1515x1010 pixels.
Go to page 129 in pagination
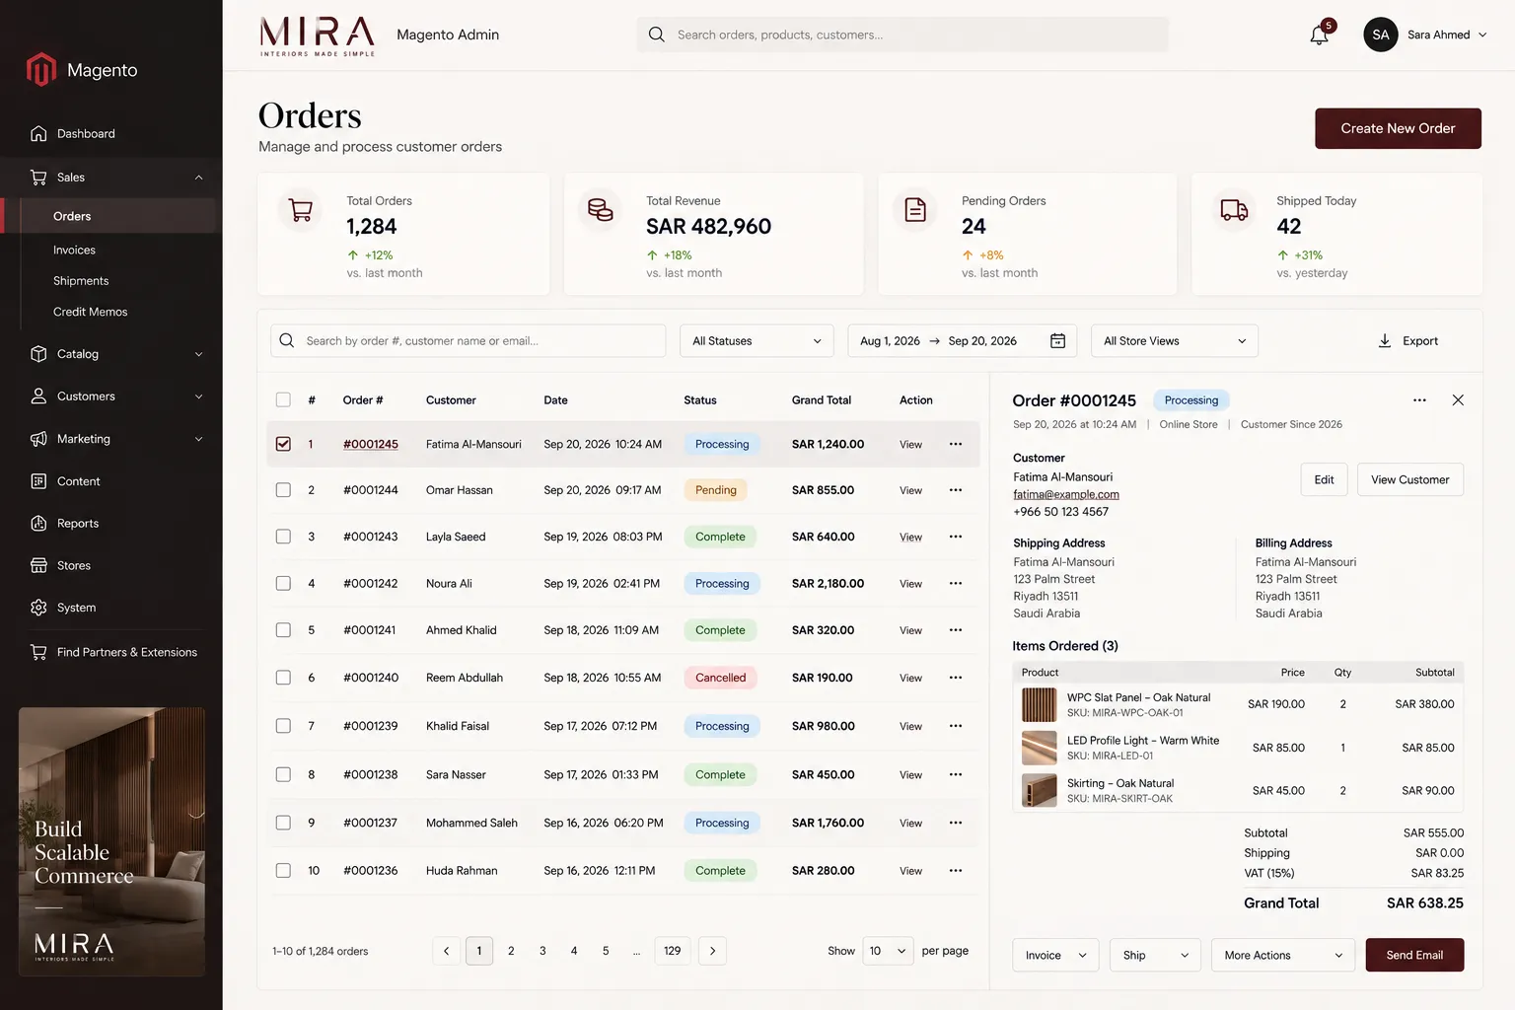coord(673,951)
